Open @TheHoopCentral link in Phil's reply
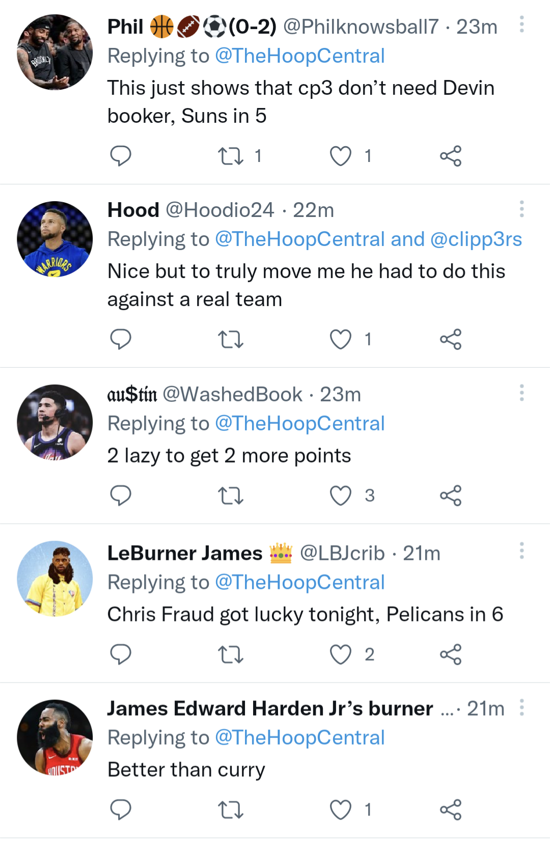 [299, 56]
